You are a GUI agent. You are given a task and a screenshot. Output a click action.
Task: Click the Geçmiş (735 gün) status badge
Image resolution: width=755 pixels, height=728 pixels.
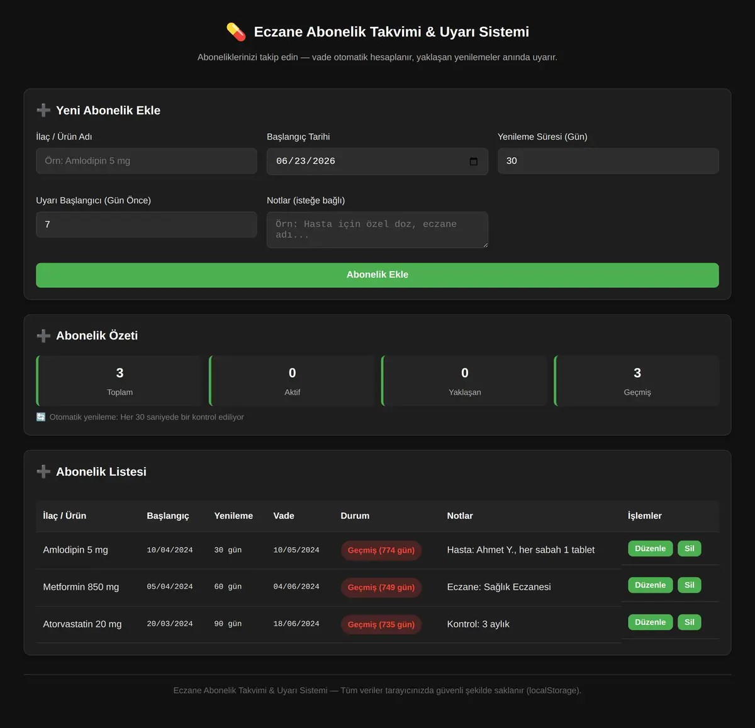(381, 624)
